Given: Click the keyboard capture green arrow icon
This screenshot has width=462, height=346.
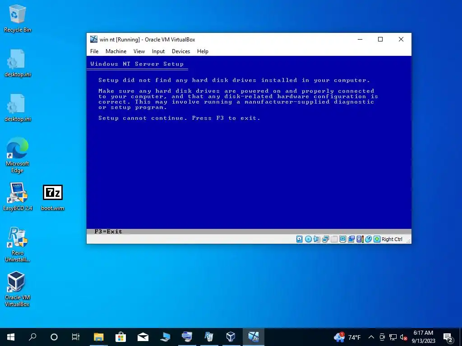Looking at the screenshot, I should pos(377,239).
